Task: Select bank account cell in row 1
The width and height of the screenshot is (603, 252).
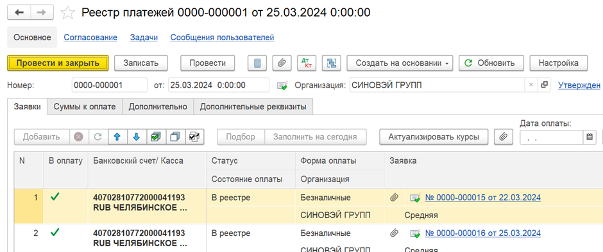Action: (148, 206)
